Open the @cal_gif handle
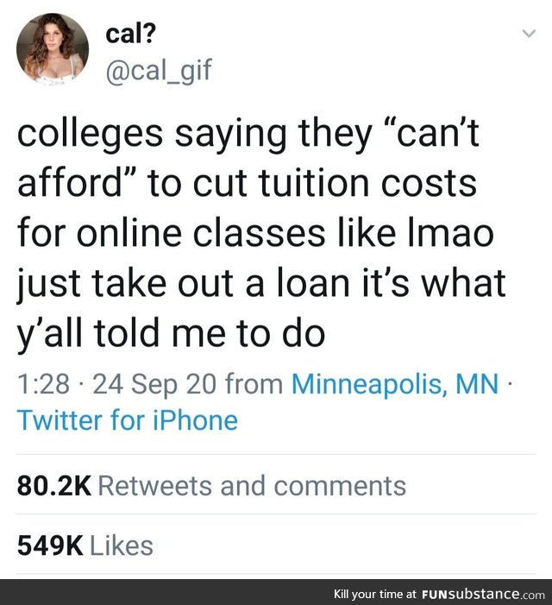Screen dimensions: 552x605 (x=159, y=71)
